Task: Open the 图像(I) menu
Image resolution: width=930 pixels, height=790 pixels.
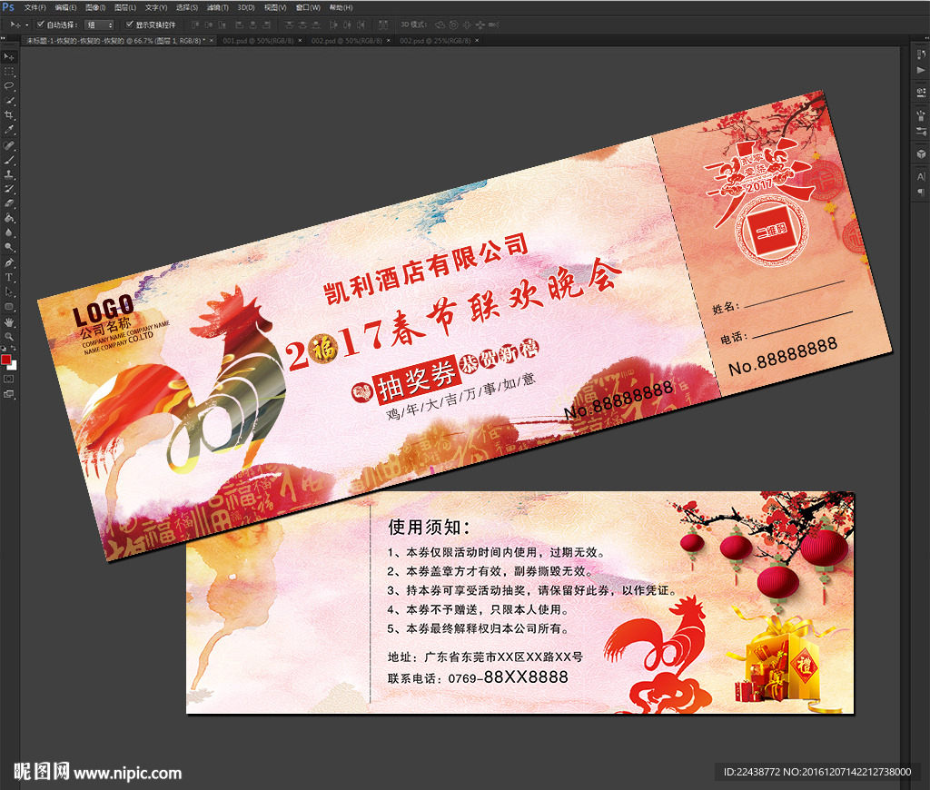Action: 95,7
